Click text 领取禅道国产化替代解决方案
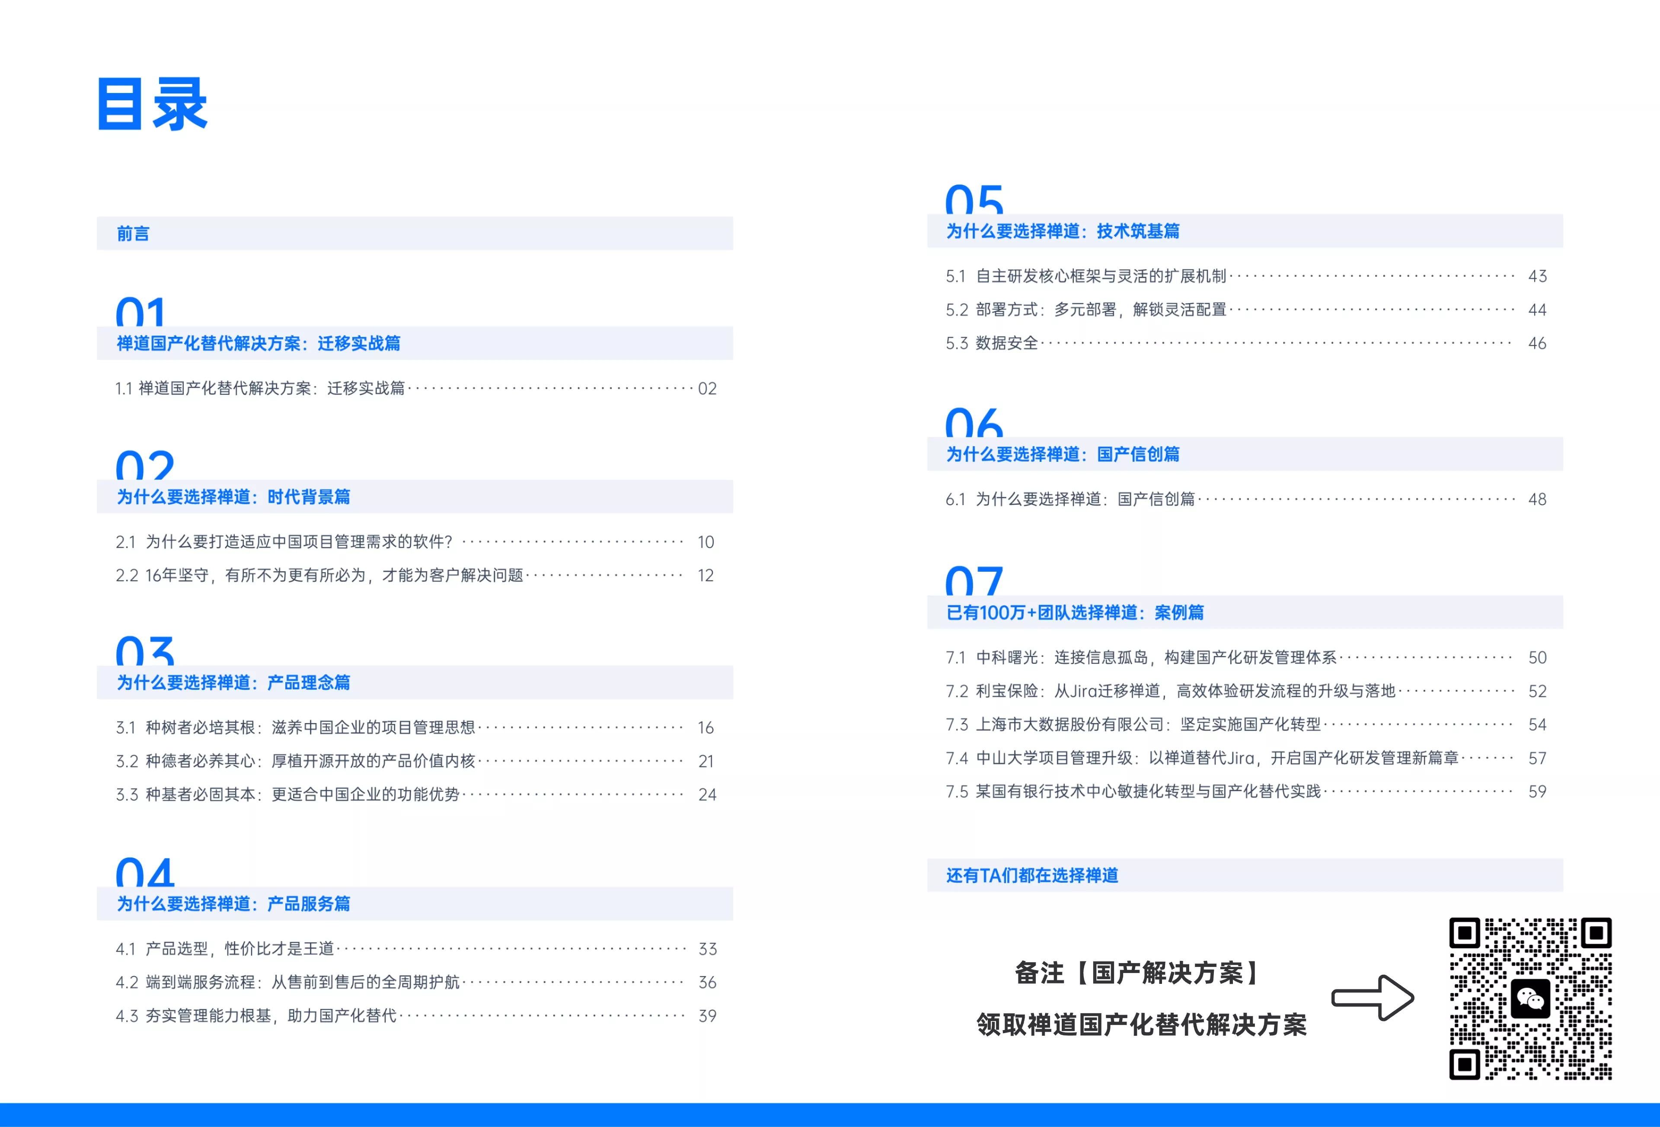Image resolution: width=1660 pixels, height=1127 pixels. coord(1141,1025)
